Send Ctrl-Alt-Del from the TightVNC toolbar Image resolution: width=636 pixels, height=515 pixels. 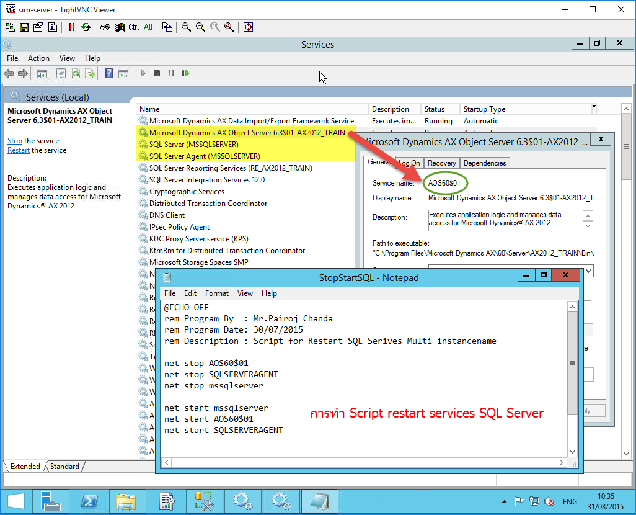[105, 27]
